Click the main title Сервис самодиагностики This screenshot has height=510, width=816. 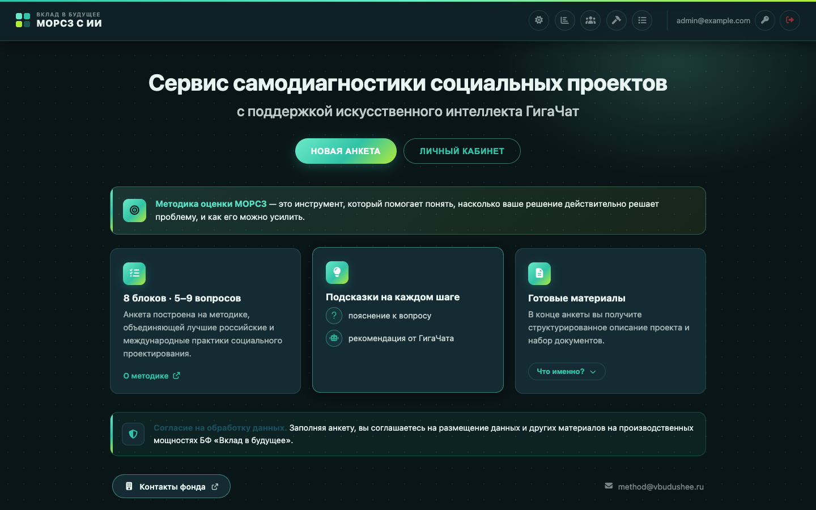408,83
